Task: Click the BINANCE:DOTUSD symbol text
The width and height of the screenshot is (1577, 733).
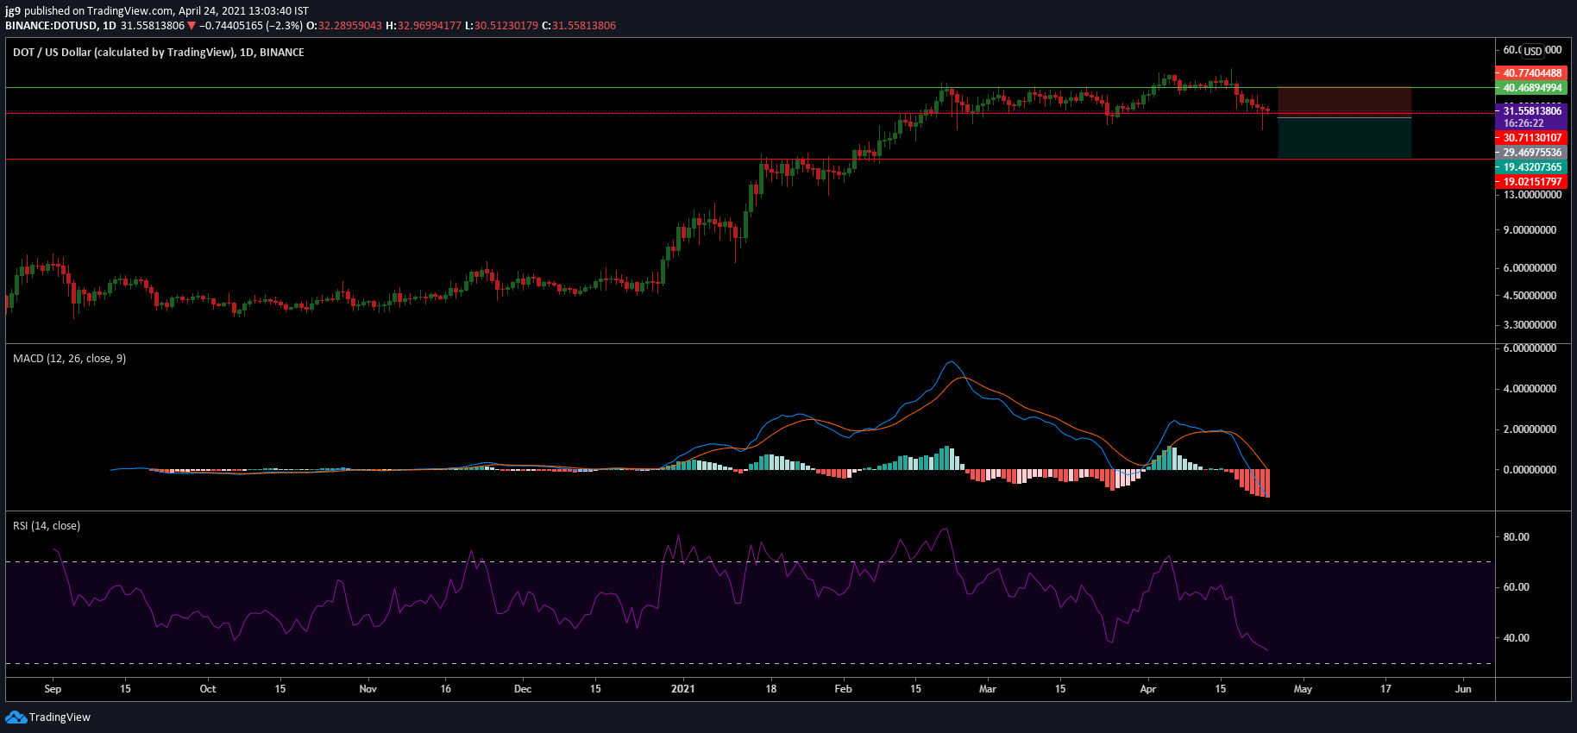Action: pyautogui.click(x=51, y=26)
